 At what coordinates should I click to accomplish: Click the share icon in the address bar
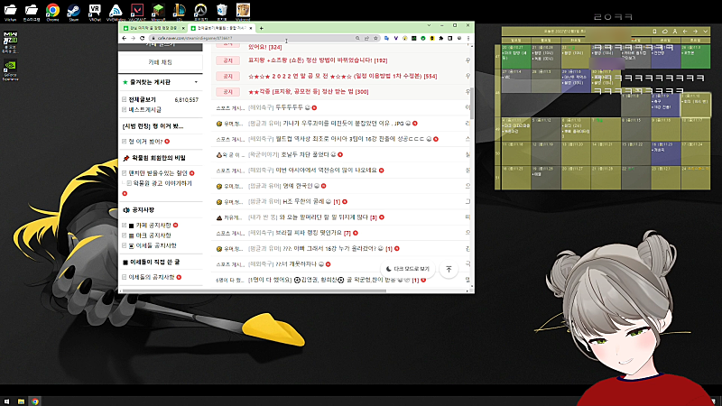366,38
